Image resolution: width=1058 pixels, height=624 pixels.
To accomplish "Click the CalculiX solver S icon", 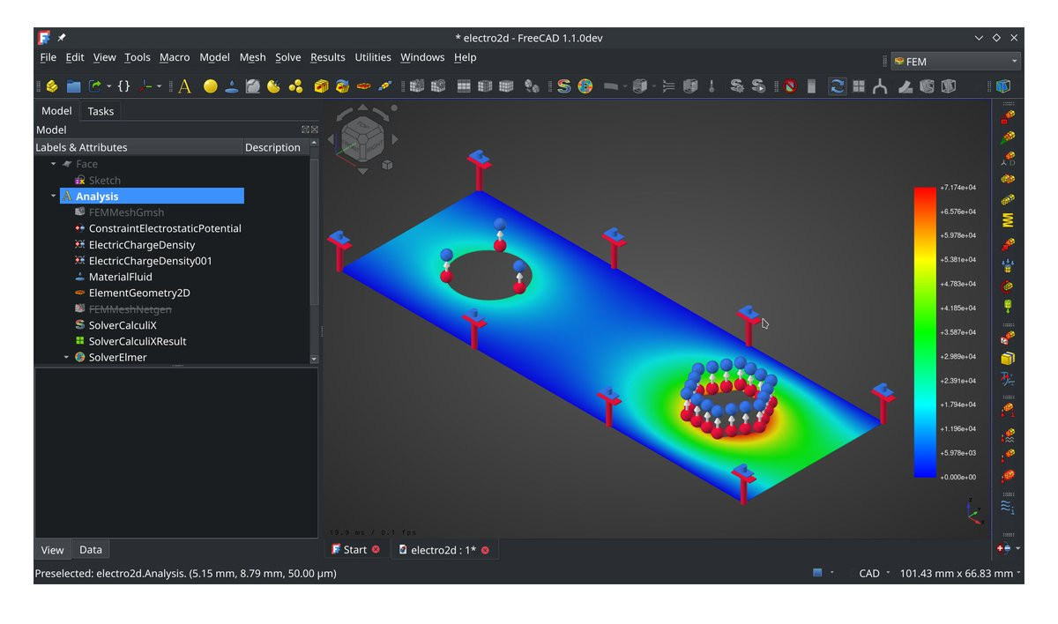I will 563,86.
